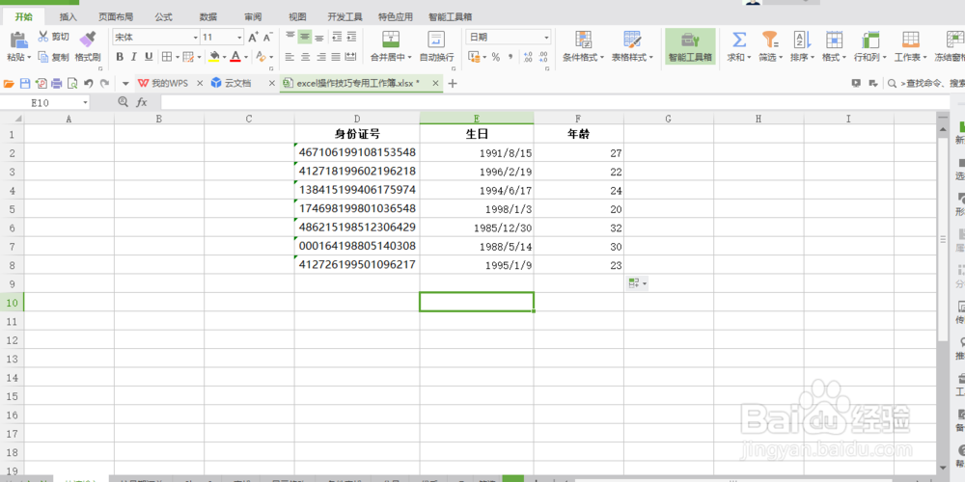The image size is (965, 482).
Task: Switch to the 公式 ribbon tab
Action: (x=164, y=16)
